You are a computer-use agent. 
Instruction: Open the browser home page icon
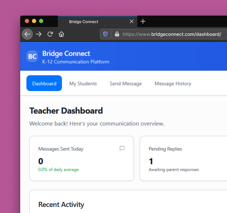61,34
